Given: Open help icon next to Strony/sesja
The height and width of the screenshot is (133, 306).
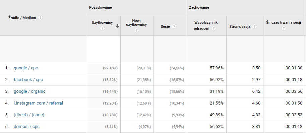Looking at the screenshot, I should (x=254, y=26).
